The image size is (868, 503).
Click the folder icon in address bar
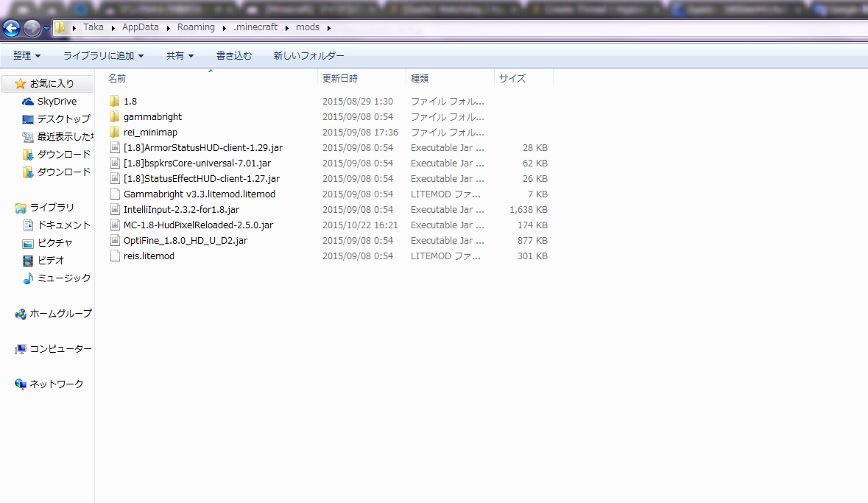coord(60,27)
